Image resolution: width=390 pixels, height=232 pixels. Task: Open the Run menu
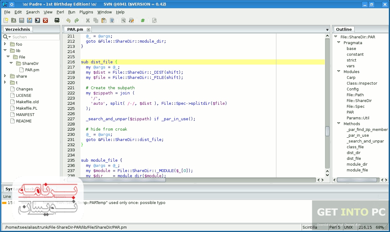click(72, 12)
